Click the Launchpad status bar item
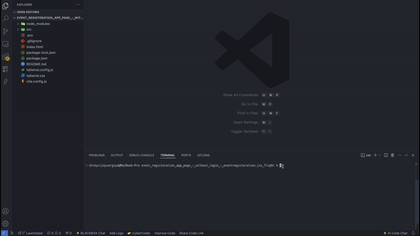The width and height of the screenshot is (420, 236). (30, 233)
